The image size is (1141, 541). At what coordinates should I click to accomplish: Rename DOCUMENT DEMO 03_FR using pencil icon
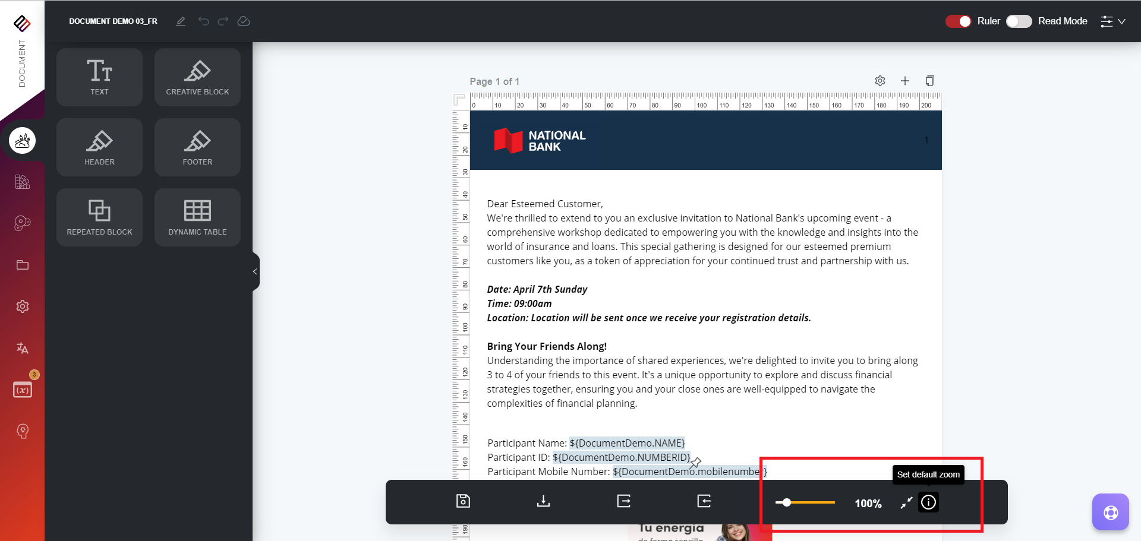(x=181, y=21)
